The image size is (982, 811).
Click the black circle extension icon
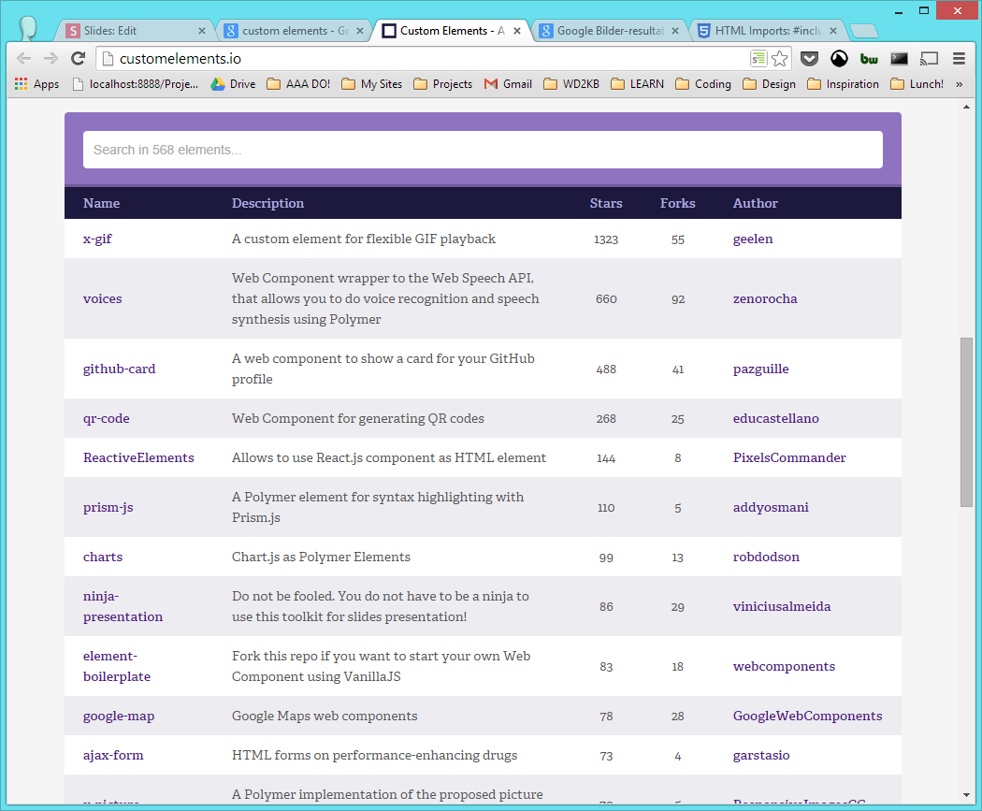pyautogui.click(x=839, y=59)
